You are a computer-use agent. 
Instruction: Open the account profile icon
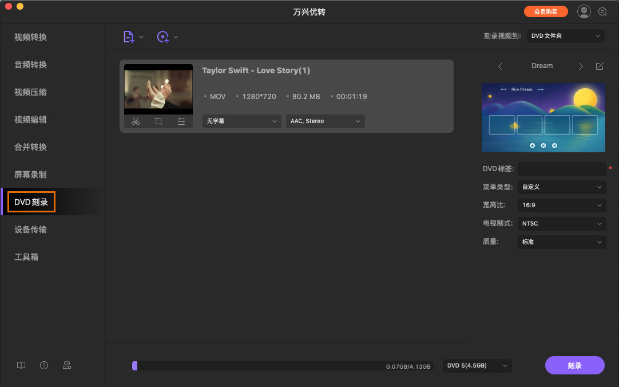584,11
